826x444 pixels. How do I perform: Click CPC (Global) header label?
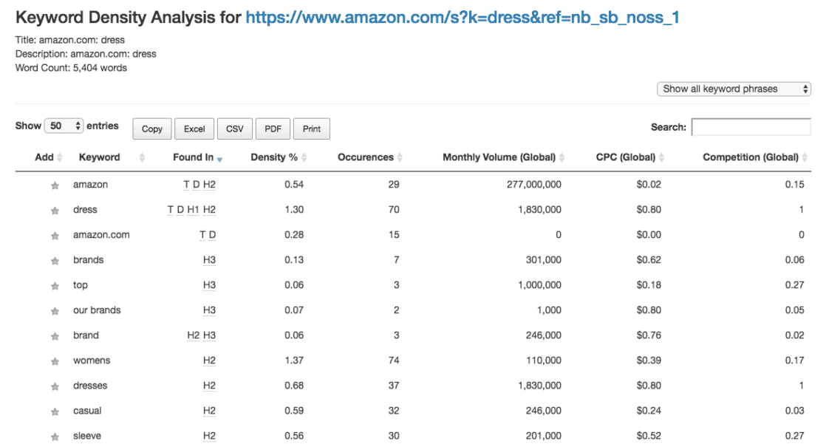click(x=626, y=157)
